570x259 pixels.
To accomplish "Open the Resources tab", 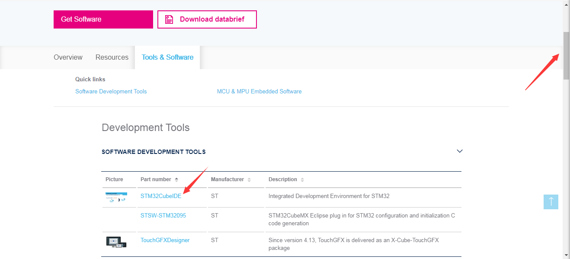I will [x=112, y=58].
